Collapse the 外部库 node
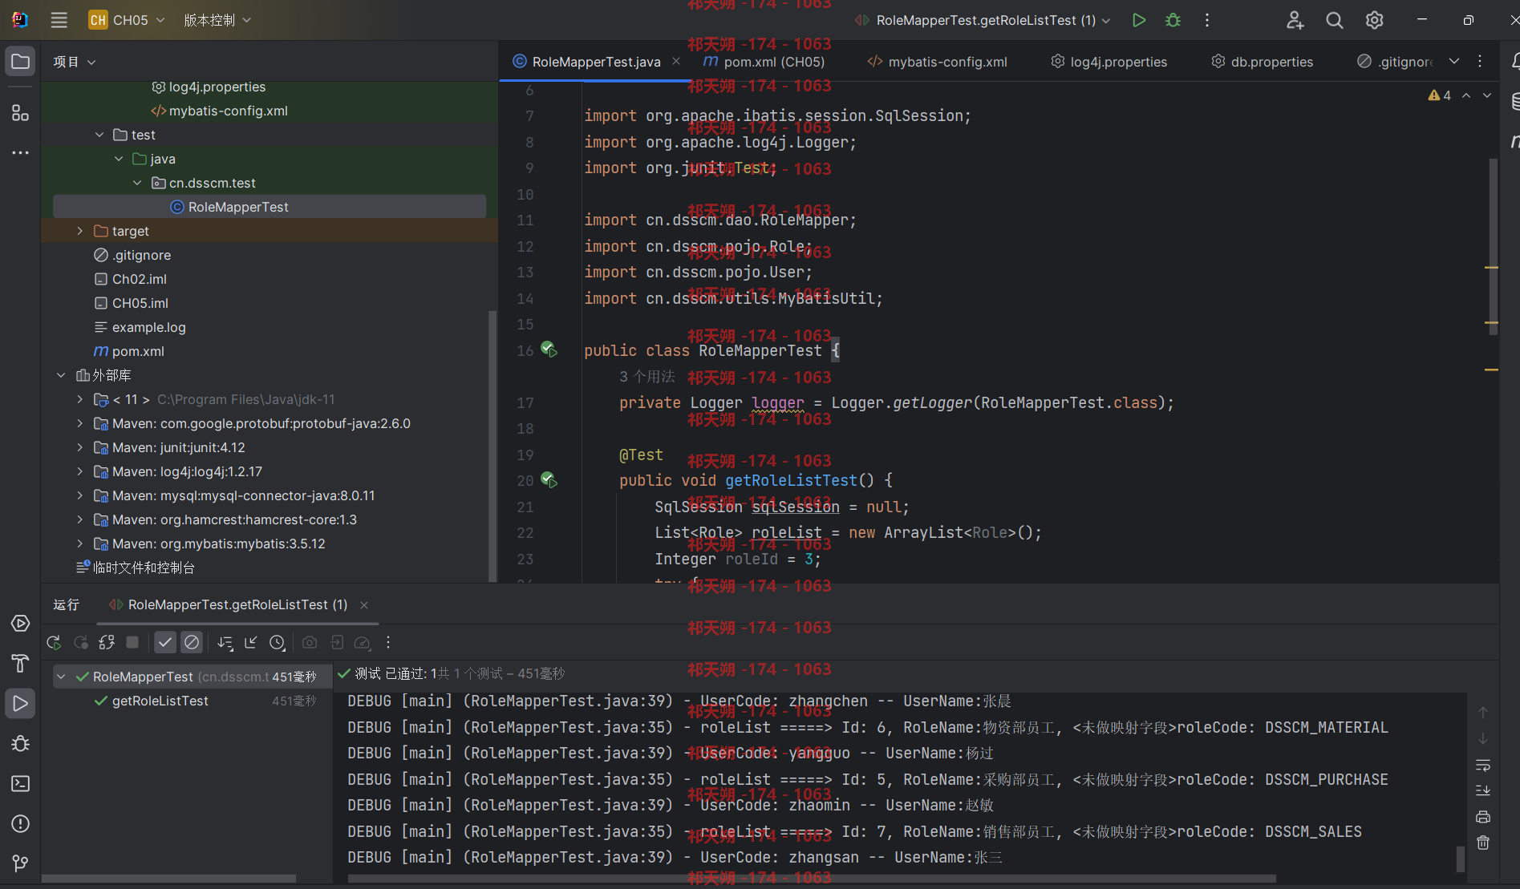Image resolution: width=1520 pixels, height=889 pixels. pyautogui.click(x=61, y=375)
